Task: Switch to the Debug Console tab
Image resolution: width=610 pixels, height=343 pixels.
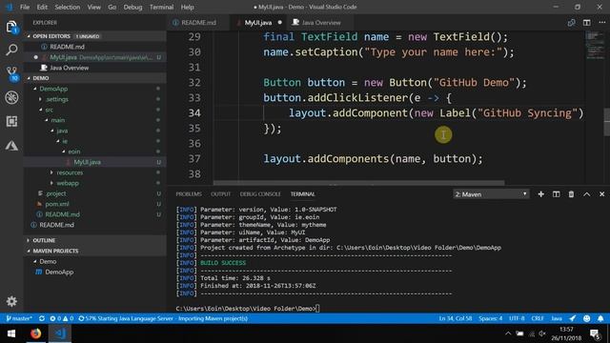Action: point(260,194)
